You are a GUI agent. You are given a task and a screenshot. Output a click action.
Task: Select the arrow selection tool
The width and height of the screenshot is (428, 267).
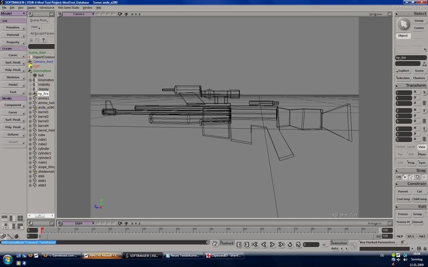[403, 24]
